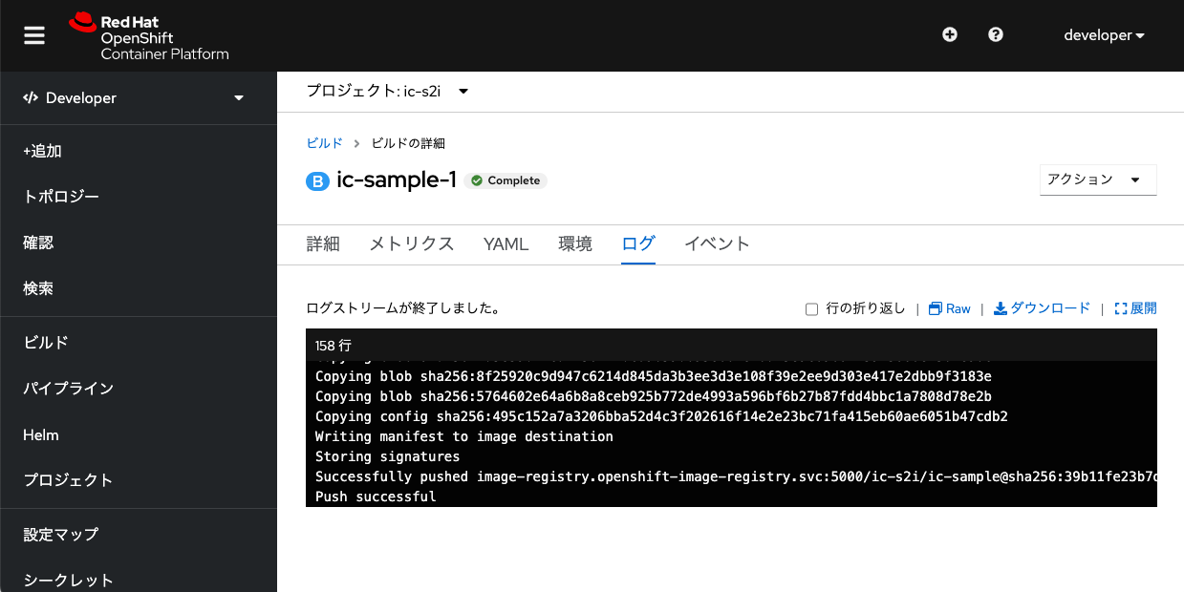Click the ビルド breadcrumb link
The height and width of the screenshot is (592, 1184).
click(324, 143)
